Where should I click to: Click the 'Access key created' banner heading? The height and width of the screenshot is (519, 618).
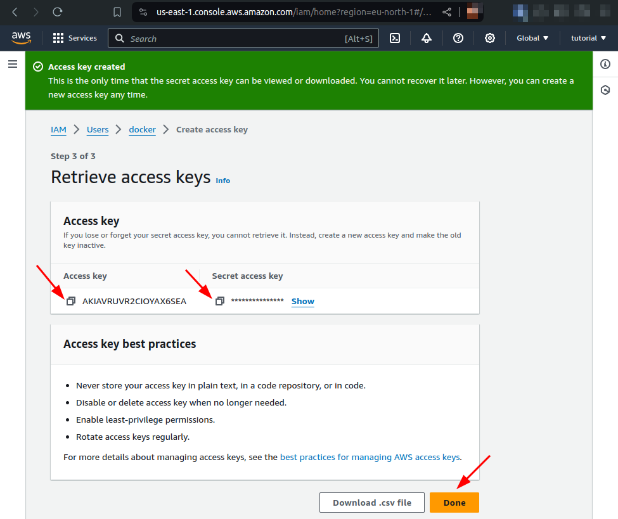(x=87, y=67)
